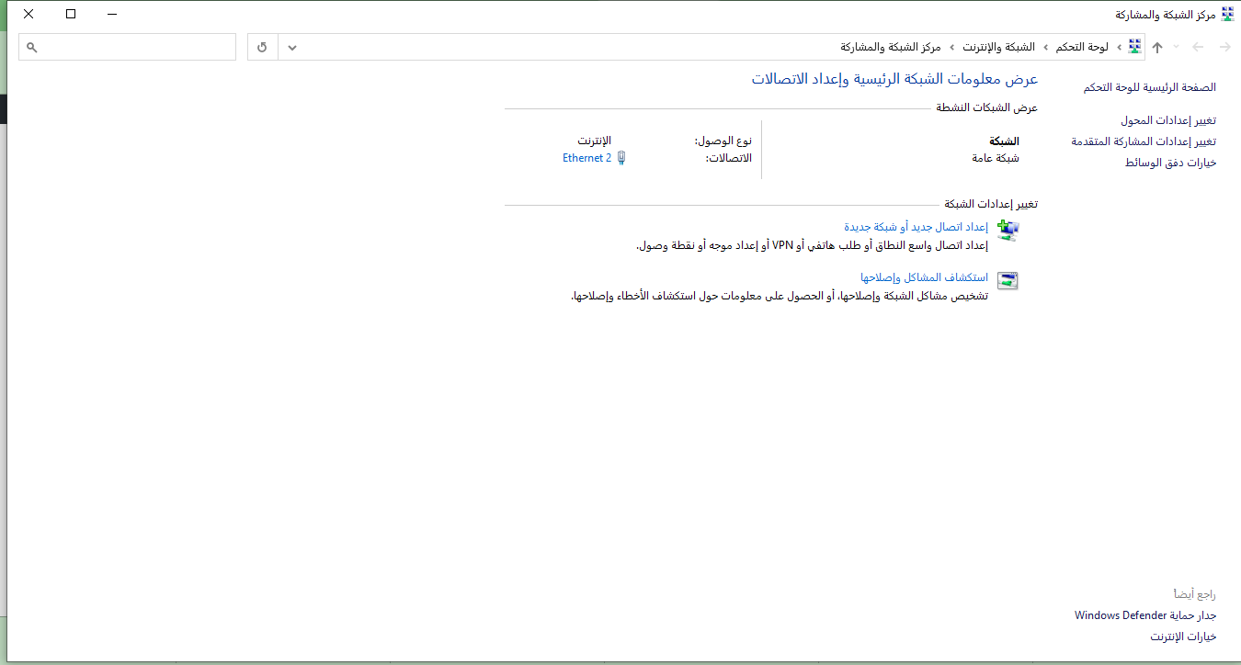Click the 'الاتصالات:' label

pos(729,158)
